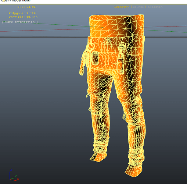Expand the More information section

20,22
